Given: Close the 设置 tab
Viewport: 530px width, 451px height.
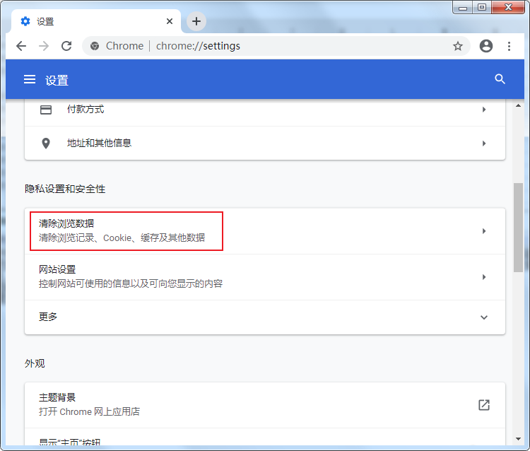Looking at the screenshot, I should click(x=170, y=21).
